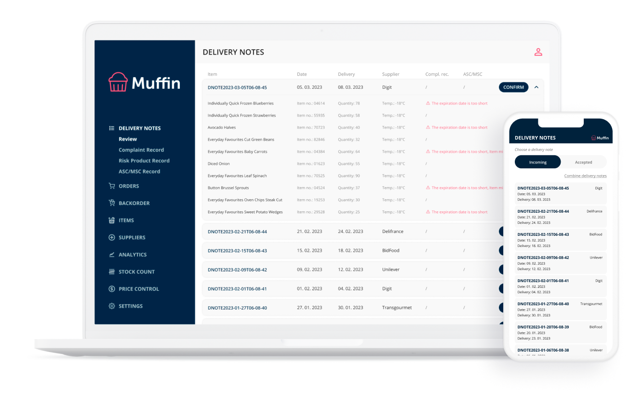The image size is (644, 394).
Task: Click the Price Control dollar icon
Action: click(x=112, y=289)
